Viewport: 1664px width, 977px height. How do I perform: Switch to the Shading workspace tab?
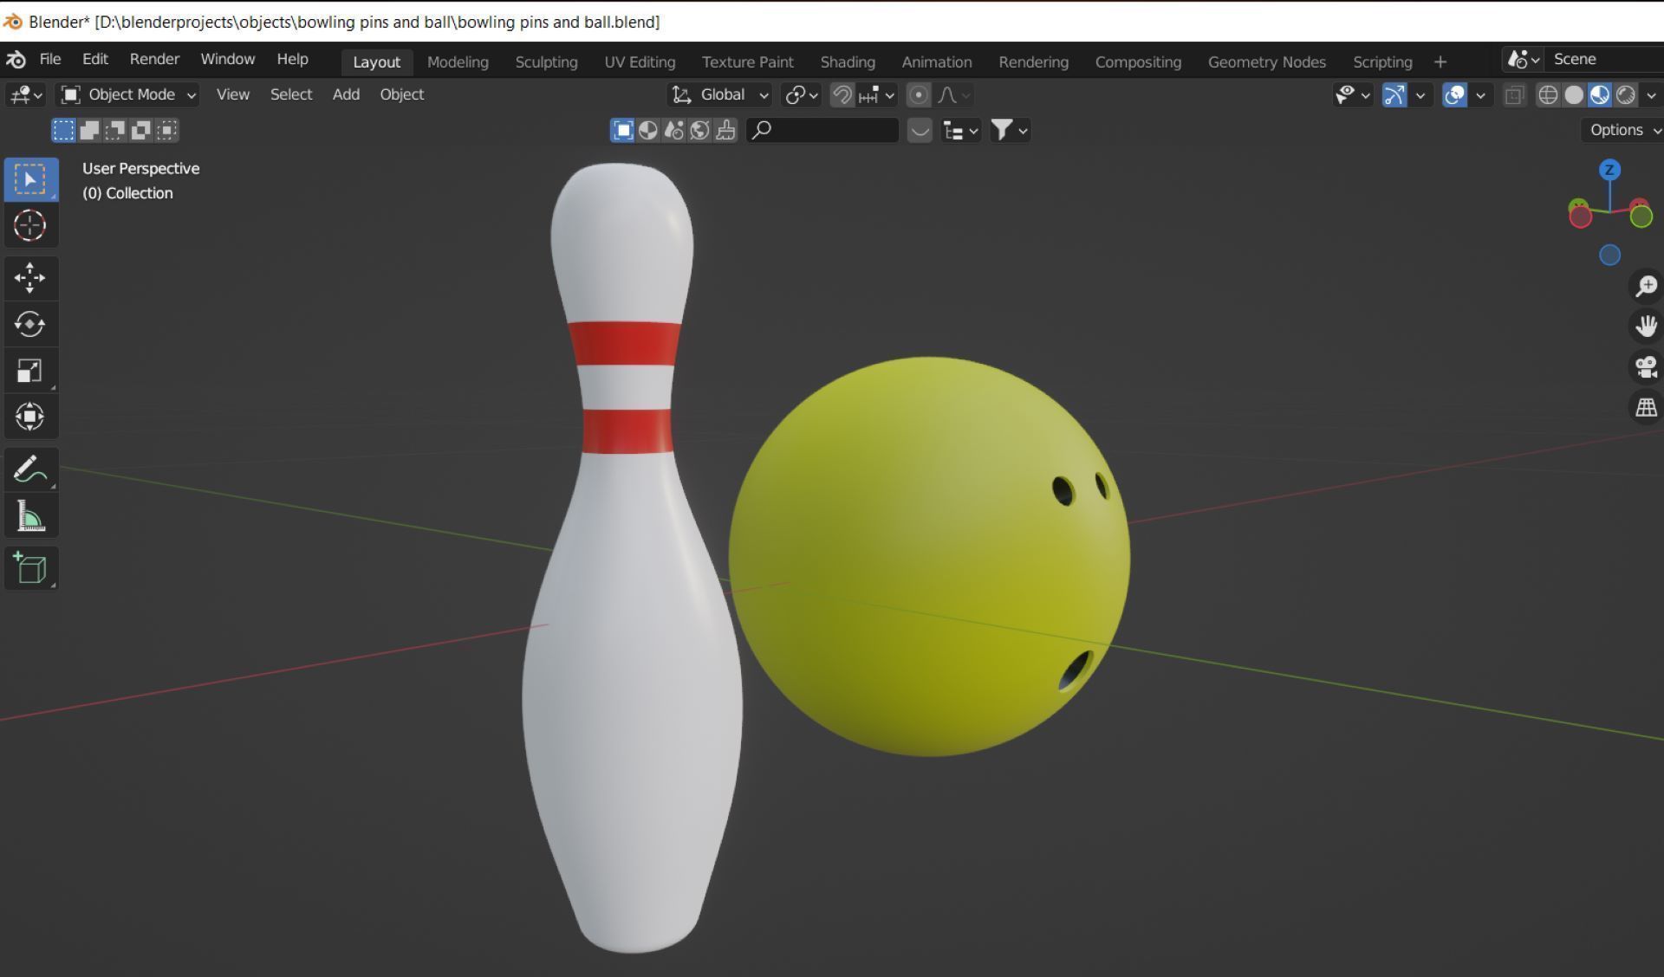tap(848, 61)
